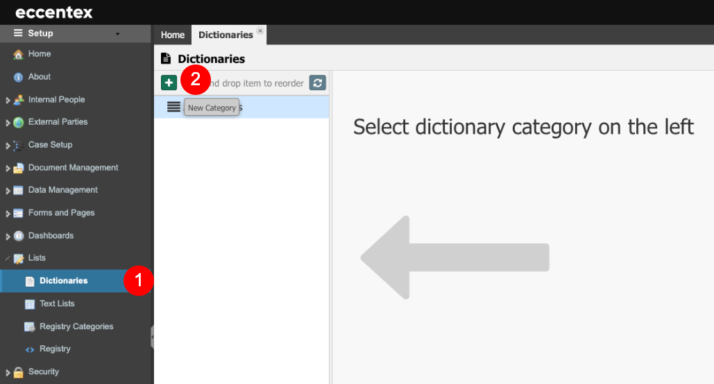Click the sidebar collapse handle on the divider

[152, 337]
